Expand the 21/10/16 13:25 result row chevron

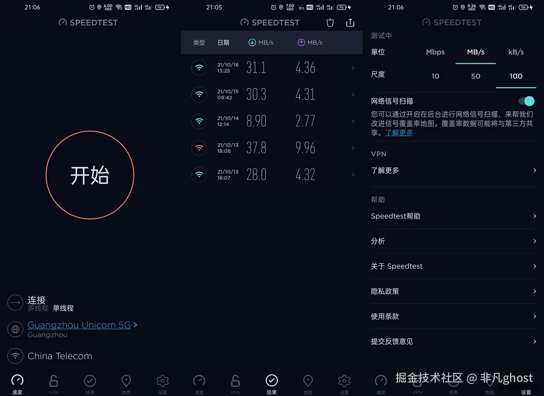[353, 68]
